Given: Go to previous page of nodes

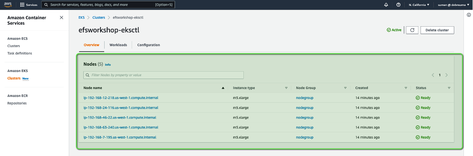Looking at the screenshot, I should coord(433,75).
